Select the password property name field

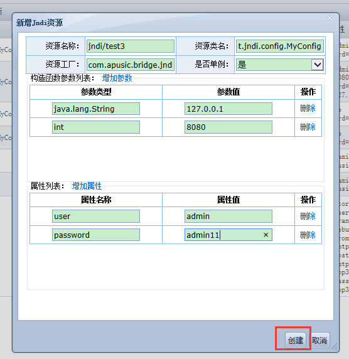(x=96, y=235)
